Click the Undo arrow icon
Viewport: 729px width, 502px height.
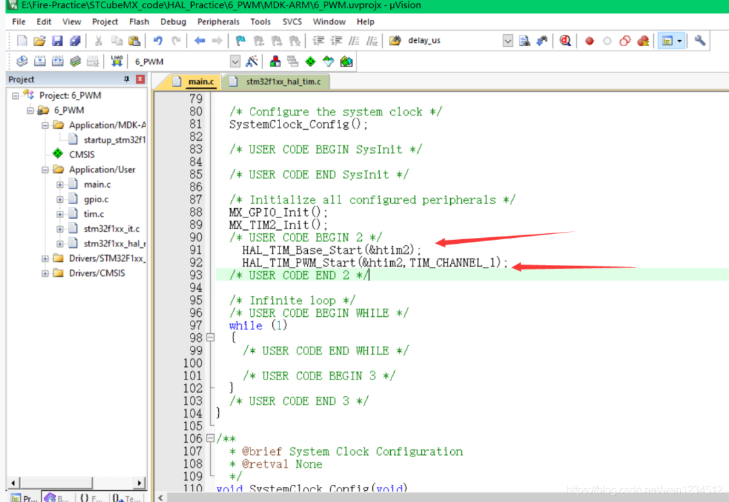tap(158, 41)
